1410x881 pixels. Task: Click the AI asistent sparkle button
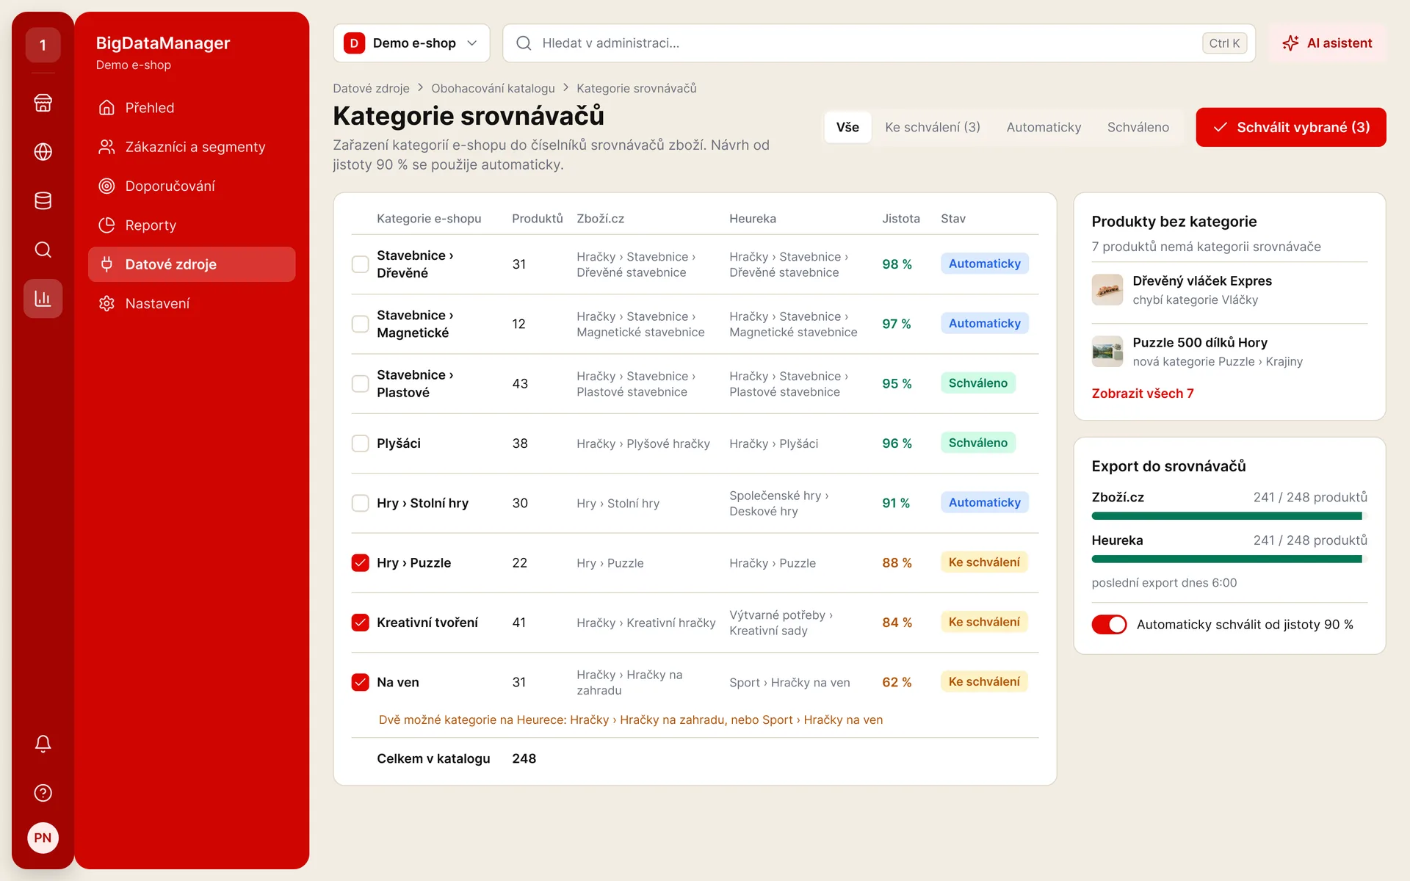1327,43
